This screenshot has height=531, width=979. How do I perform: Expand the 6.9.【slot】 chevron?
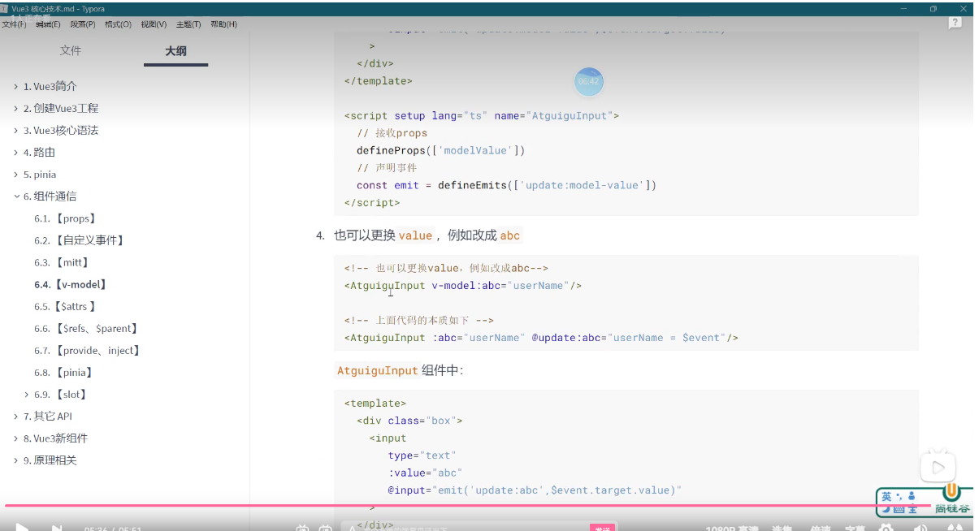click(x=27, y=394)
